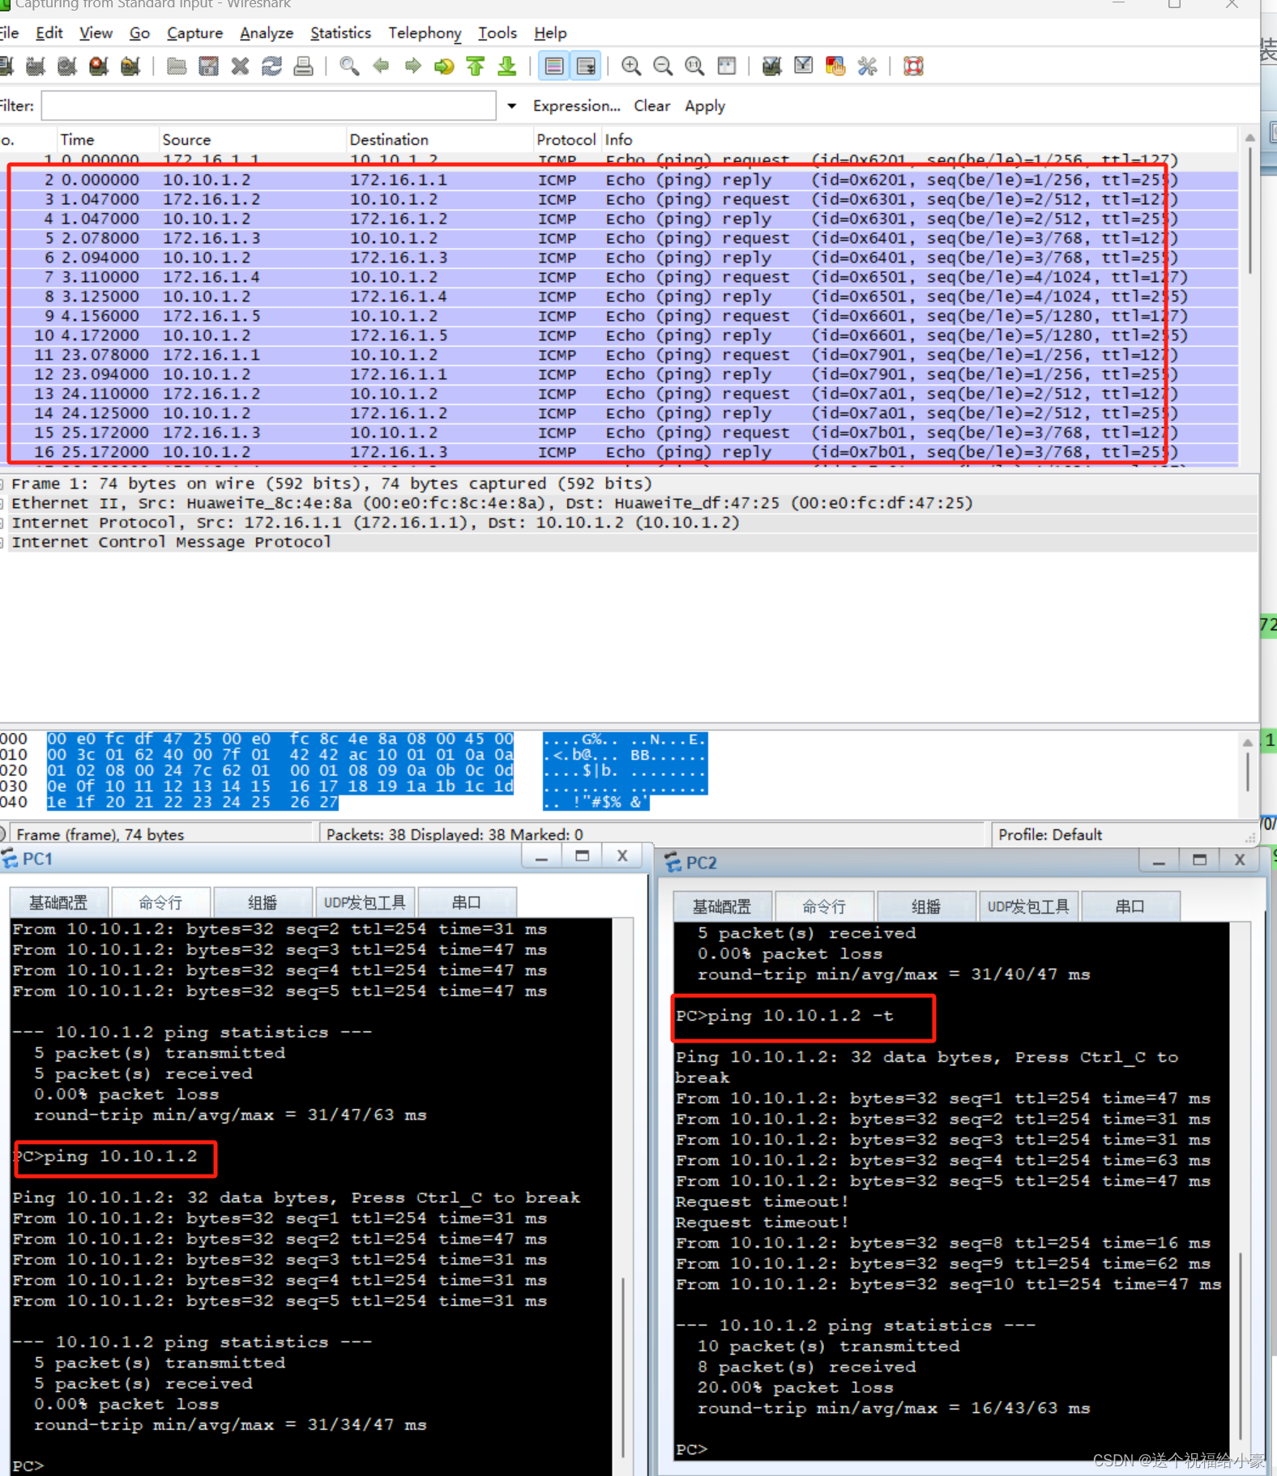1277x1476 pixels.
Task: Open capture filters dialog icon
Action: (x=771, y=66)
